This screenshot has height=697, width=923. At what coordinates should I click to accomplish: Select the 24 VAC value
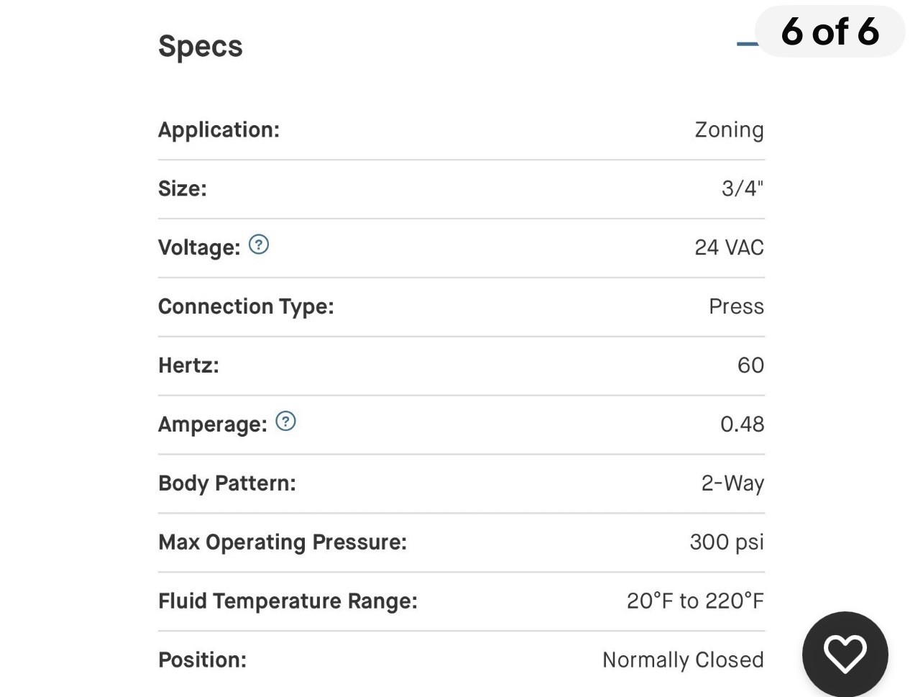pyautogui.click(x=729, y=247)
